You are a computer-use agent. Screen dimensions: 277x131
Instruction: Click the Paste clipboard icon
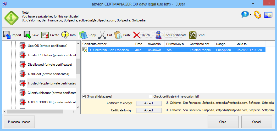click(118, 35)
